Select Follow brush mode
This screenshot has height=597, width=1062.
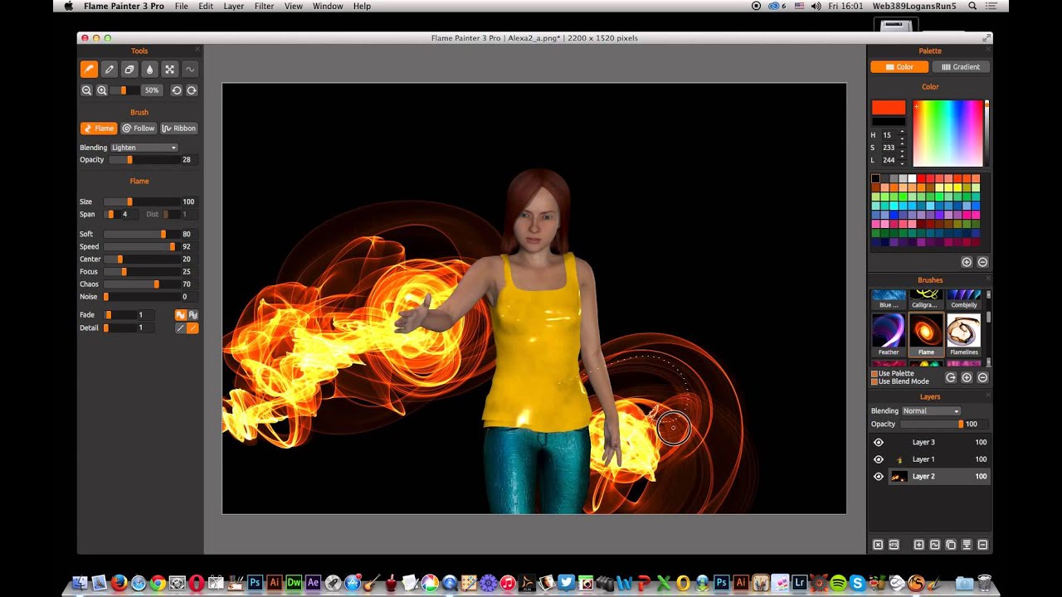point(139,129)
